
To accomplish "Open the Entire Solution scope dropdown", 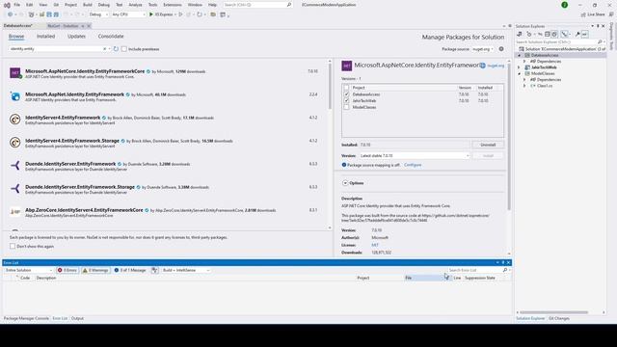I will pos(28,270).
